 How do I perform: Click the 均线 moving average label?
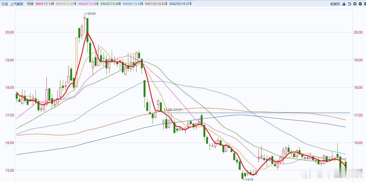coord(30,4)
